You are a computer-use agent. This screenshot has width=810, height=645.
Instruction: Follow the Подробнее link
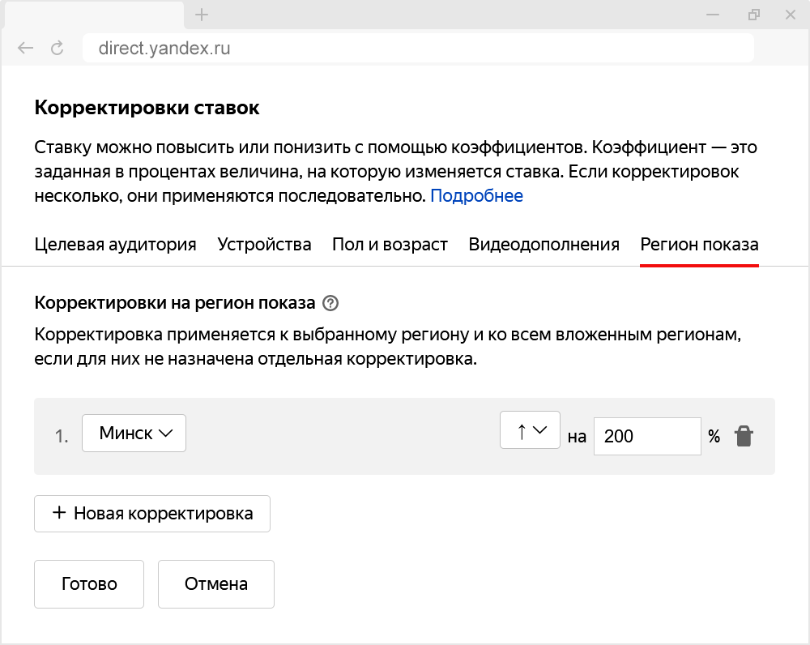click(x=476, y=196)
